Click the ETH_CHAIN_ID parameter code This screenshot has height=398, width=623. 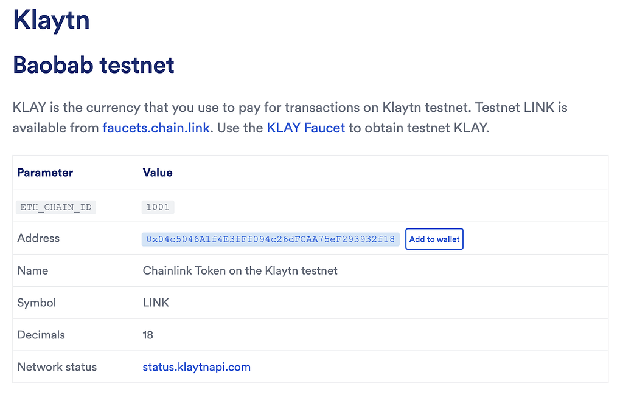pos(56,207)
